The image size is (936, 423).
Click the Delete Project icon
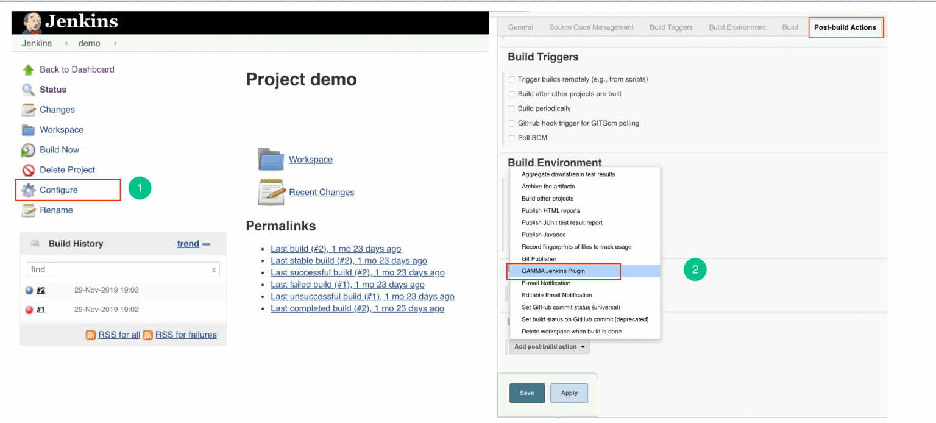(x=27, y=169)
